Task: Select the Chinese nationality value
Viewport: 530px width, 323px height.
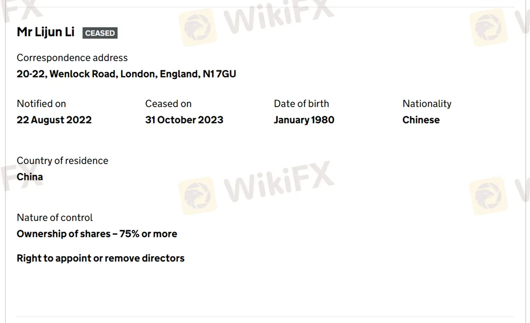Action: [x=421, y=120]
